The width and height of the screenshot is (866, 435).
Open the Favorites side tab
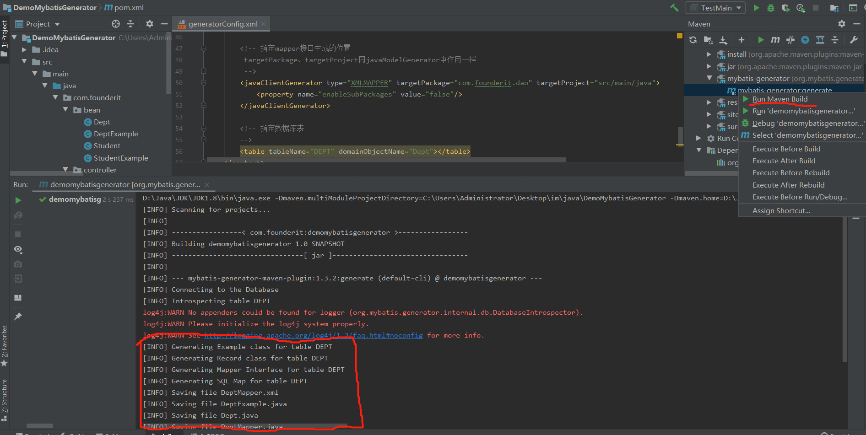(x=4, y=346)
